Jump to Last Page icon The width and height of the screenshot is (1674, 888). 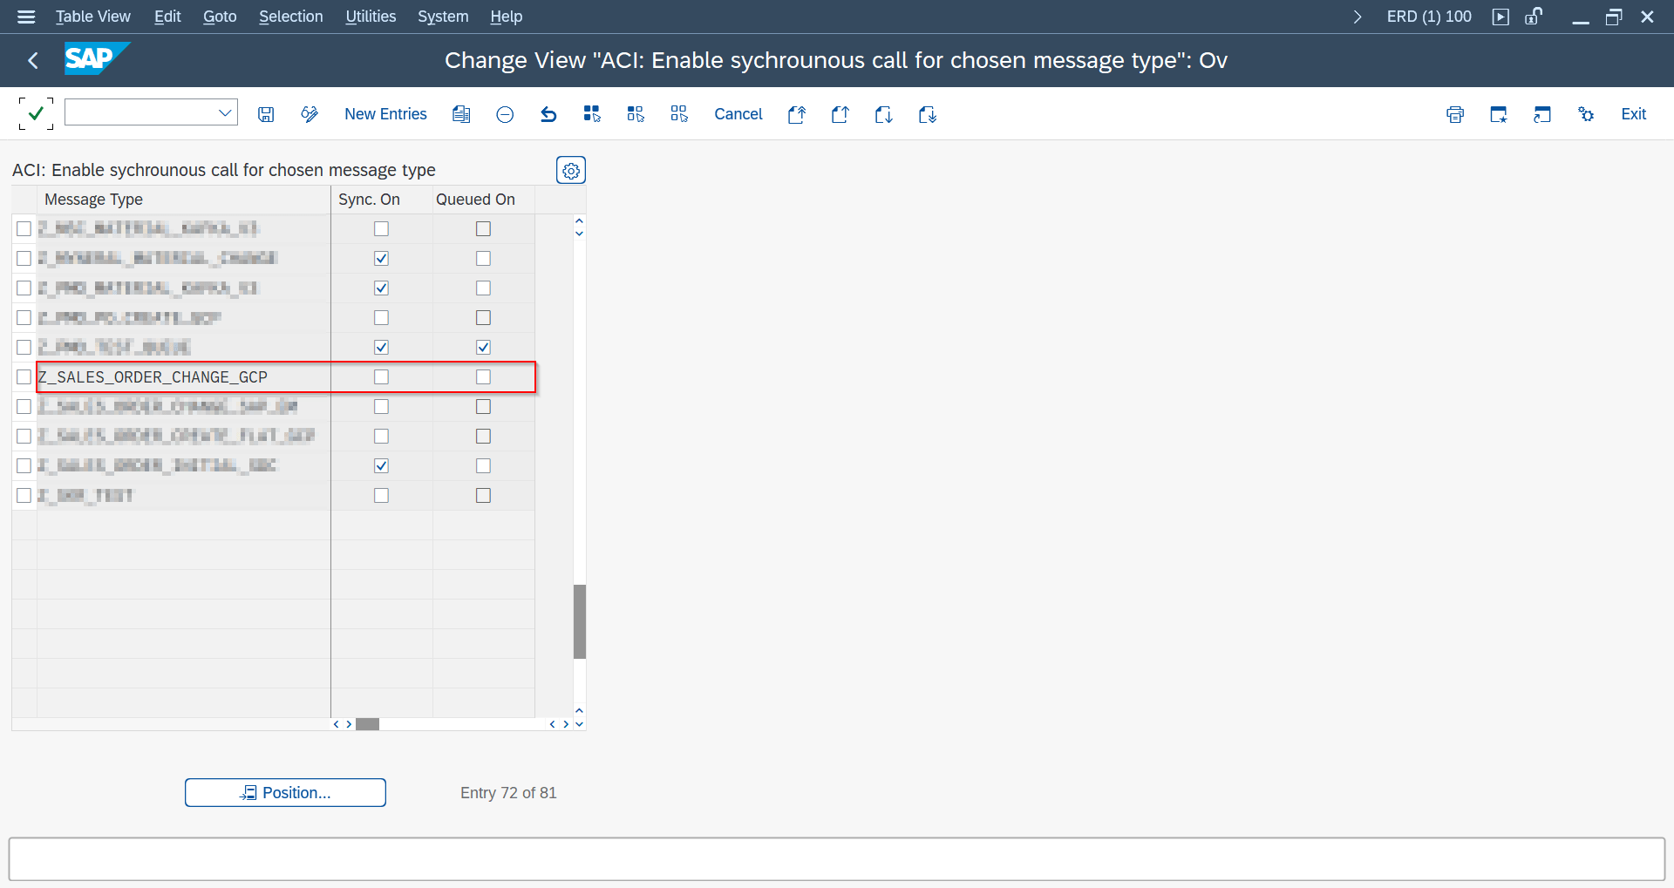928,114
